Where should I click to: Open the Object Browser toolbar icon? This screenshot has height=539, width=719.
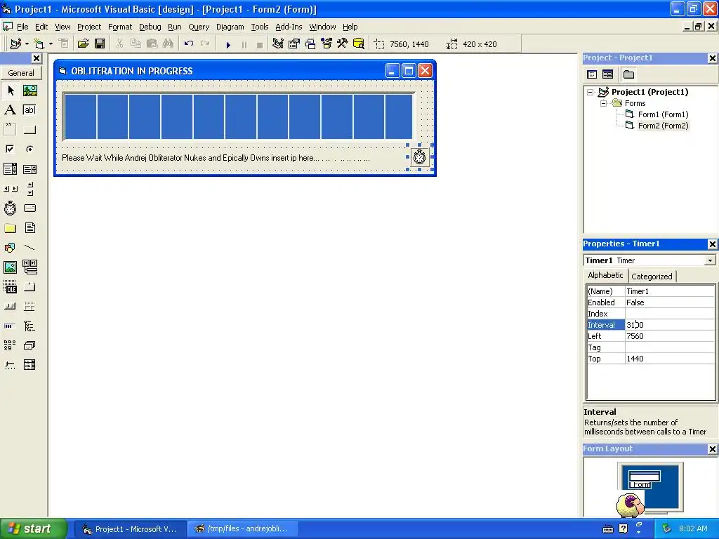click(326, 44)
